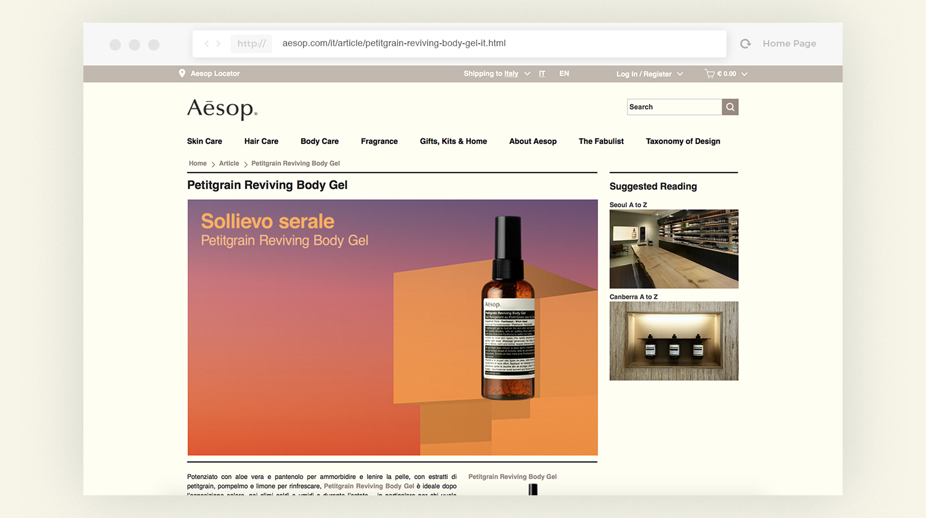Click Petitgrain Reviving Body Gel breadcrumb
926x518 pixels.
click(295, 163)
